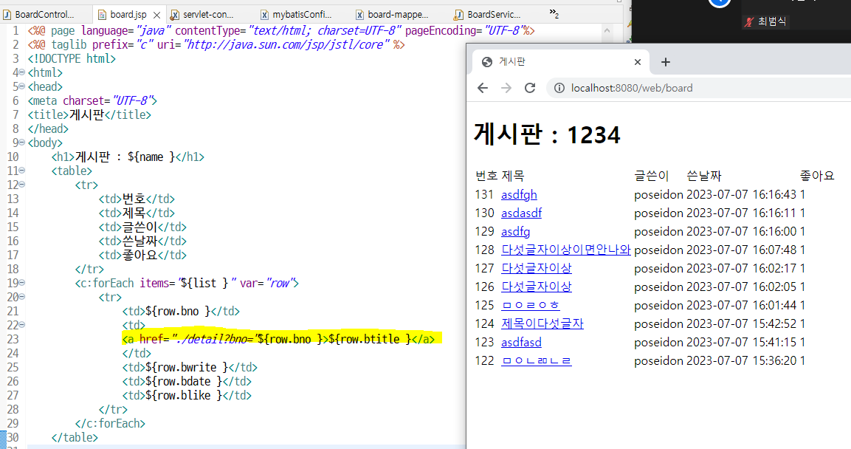Open the 다섯글자이상이면안나와 post link
851x449 pixels.
[x=566, y=250]
